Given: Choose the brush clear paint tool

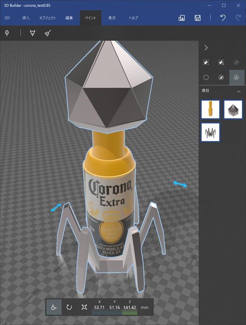Looking at the screenshot, I should [x=48, y=33].
